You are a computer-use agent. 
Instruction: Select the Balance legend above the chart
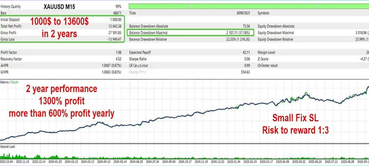click(x=4, y=82)
